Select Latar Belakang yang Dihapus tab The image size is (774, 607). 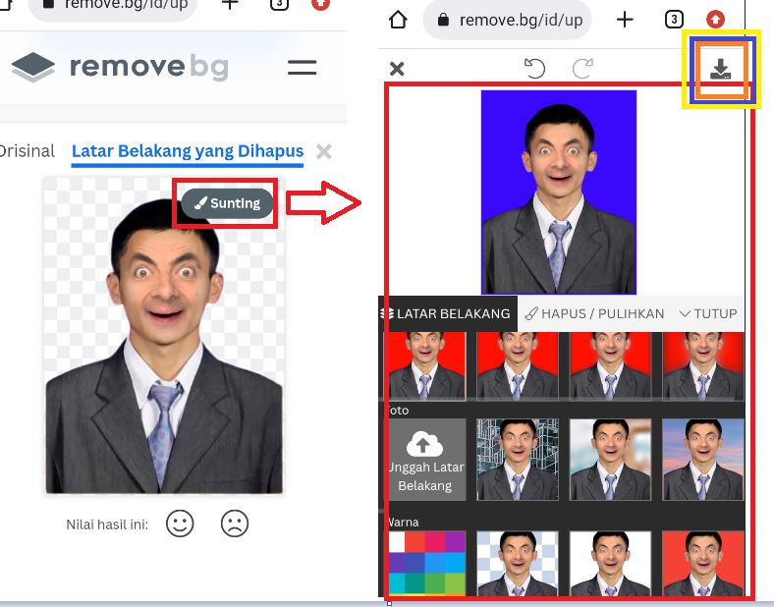(x=188, y=151)
